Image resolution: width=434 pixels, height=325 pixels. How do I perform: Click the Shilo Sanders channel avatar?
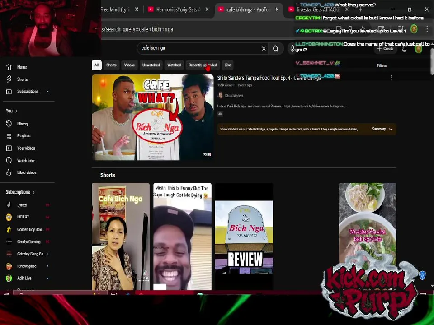[x=220, y=95]
